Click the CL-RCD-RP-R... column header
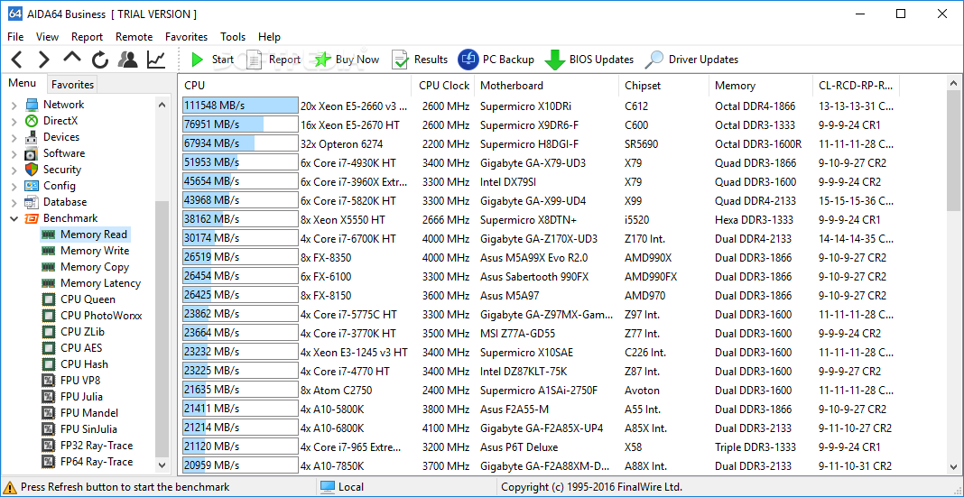This screenshot has width=964, height=497. coord(856,86)
